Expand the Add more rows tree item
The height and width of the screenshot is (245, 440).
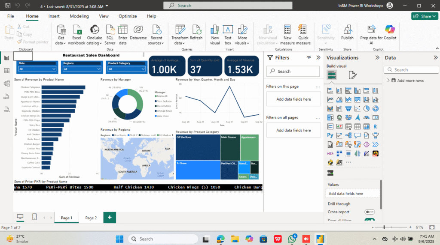pos(388,81)
